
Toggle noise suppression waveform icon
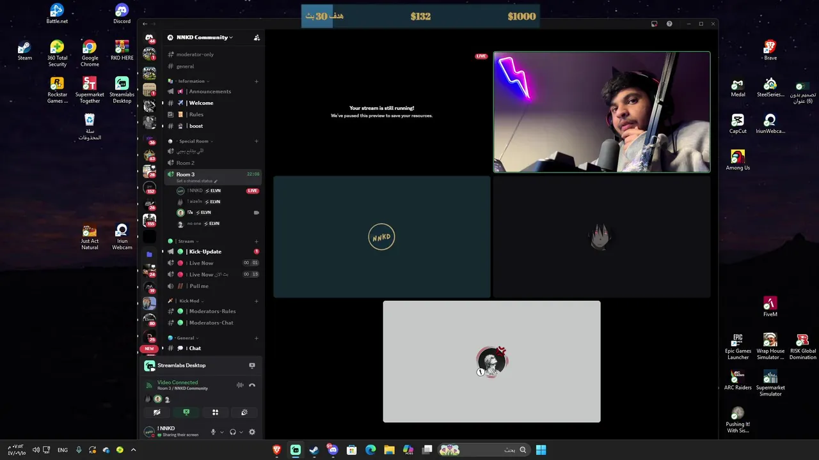pos(240,385)
